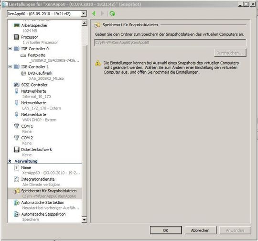258x241 pixels.
Task: Select the Automatische Startaktion entry label
Action: tap(43, 202)
